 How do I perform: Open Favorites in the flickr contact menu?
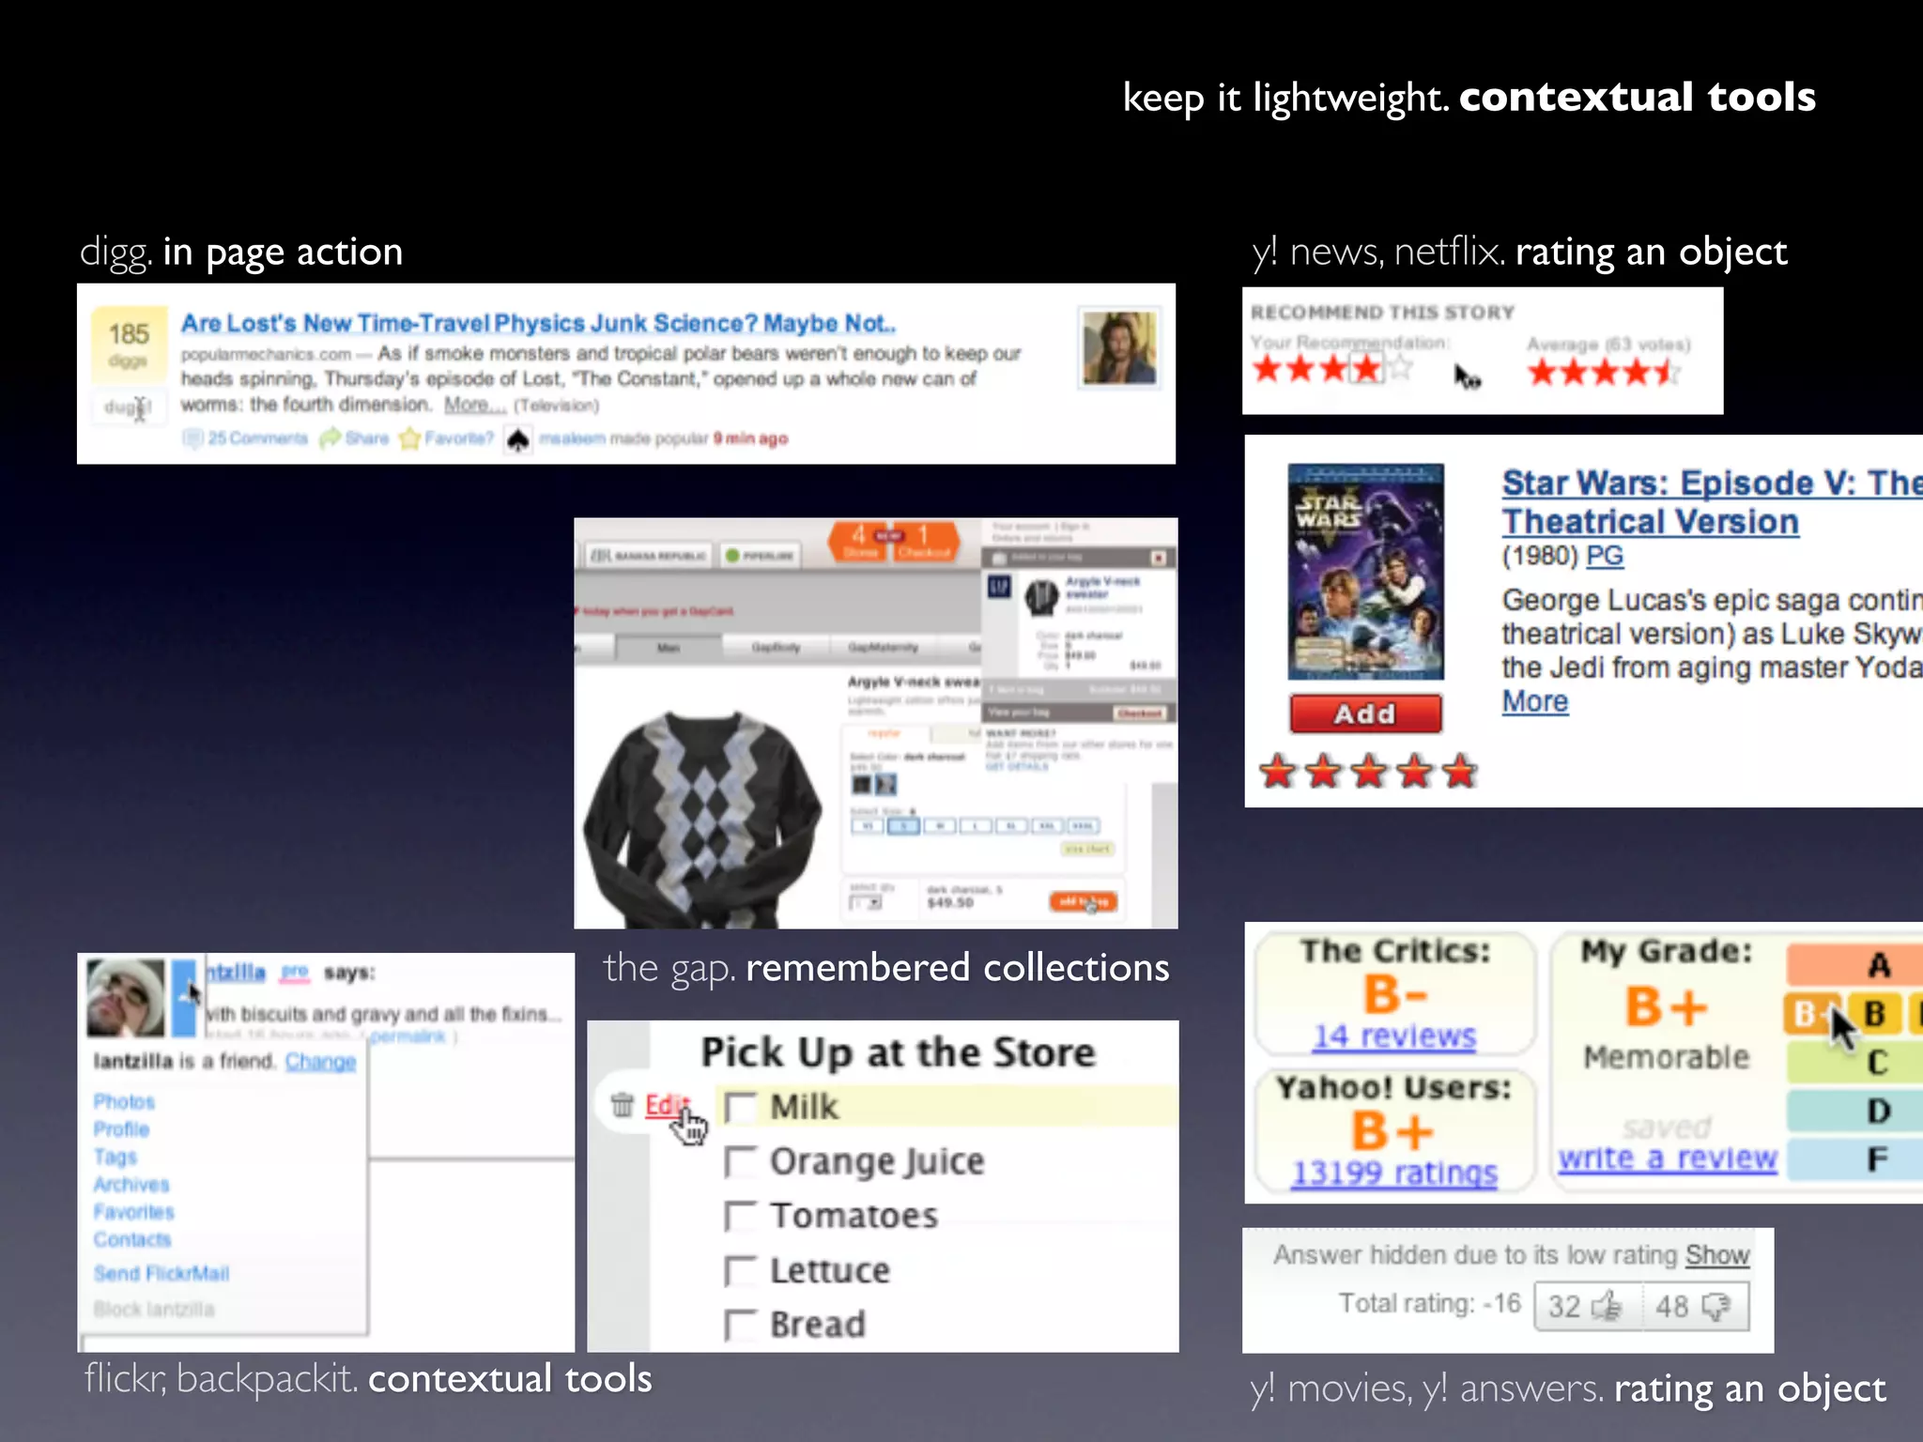133,1212
